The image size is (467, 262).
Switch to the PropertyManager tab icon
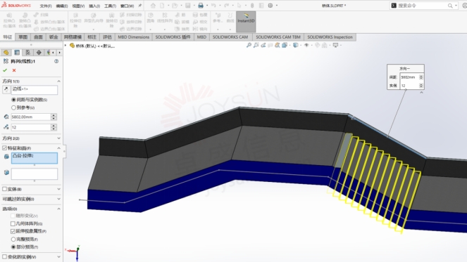click(17, 53)
